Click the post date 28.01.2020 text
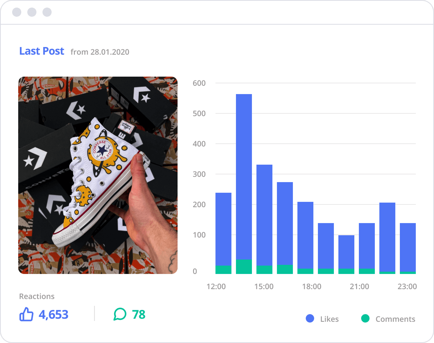This screenshot has width=434, height=343. [x=109, y=52]
